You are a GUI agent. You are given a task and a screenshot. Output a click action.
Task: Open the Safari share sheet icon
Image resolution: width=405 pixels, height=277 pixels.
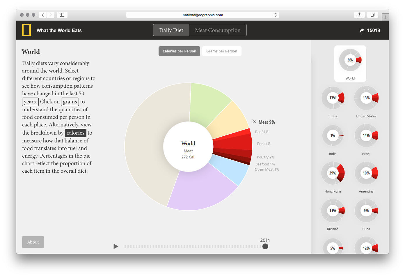pyautogui.click(x=359, y=15)
